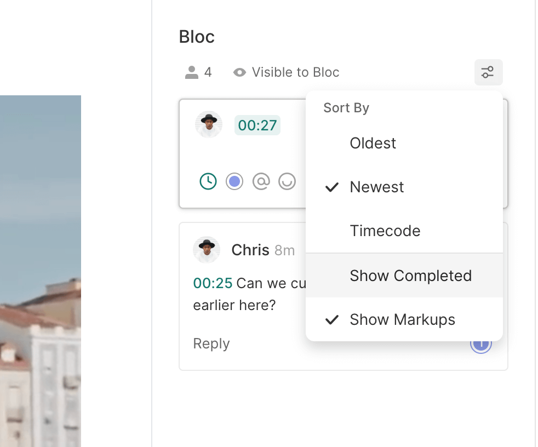This screenshot has height=447, width=538.
Task: Click the members icon showing 4
Action: point(192,72)
